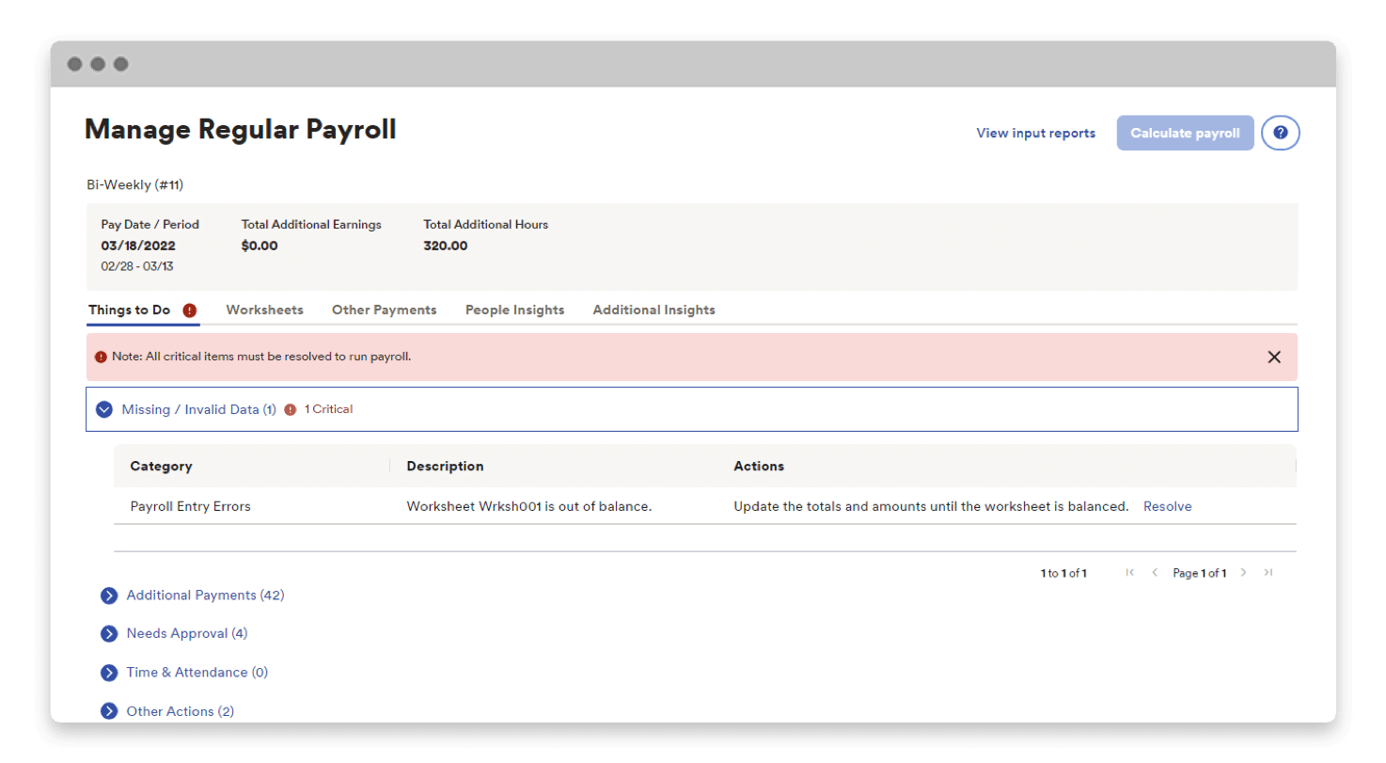This screenshot has width=1386, height=763.
Task: Collapse the Missing / Invalid Data section
Action: coord(104,409)
